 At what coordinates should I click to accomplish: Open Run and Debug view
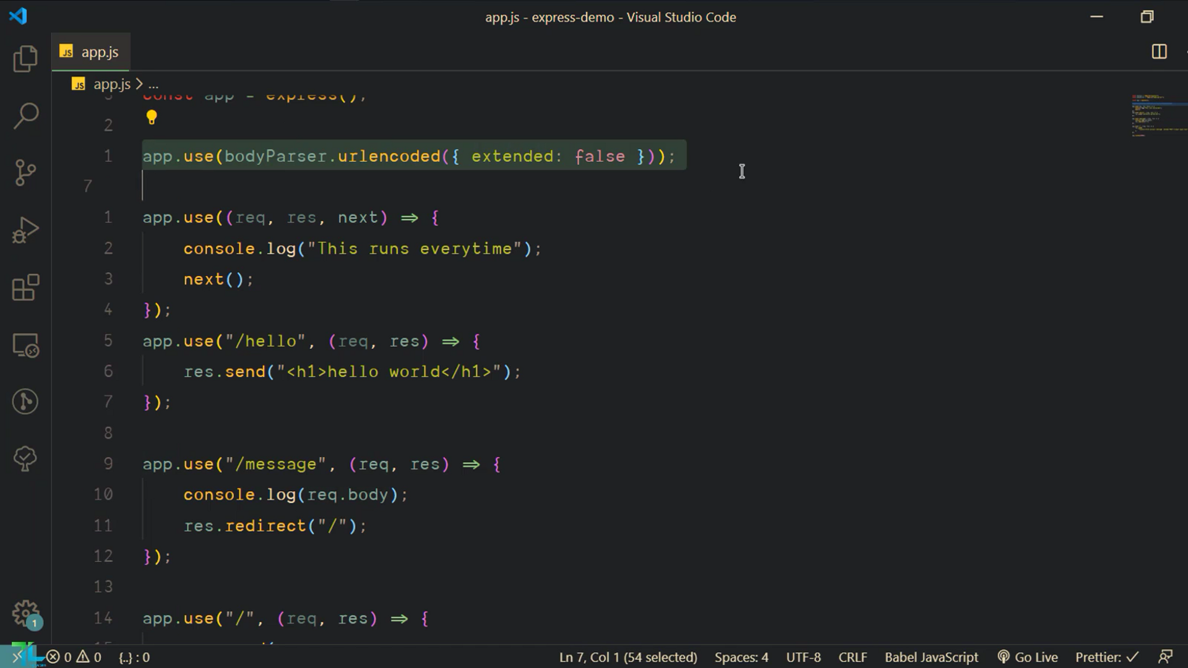click(25, 230)
